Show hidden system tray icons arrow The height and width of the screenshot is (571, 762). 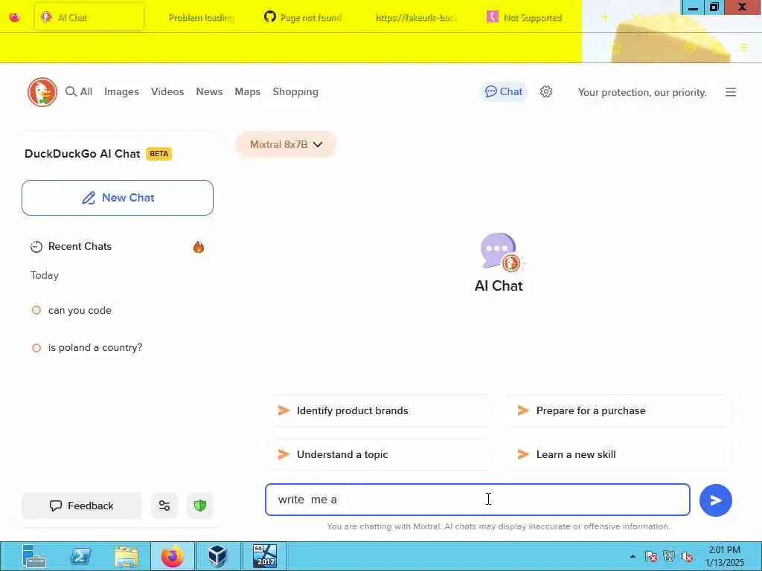(x=633, y=556)
